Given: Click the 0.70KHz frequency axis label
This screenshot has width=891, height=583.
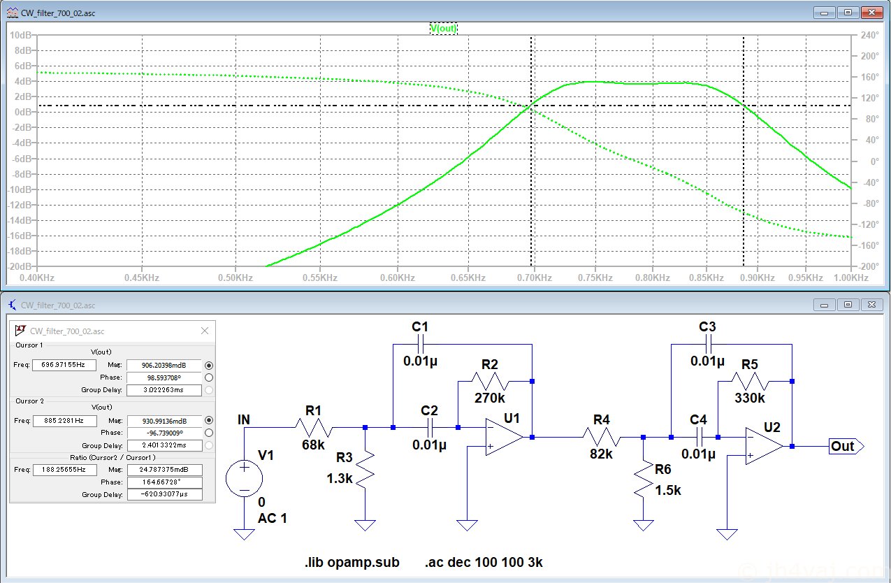Looking at the screenshot, I should click(x=535, y=278).
